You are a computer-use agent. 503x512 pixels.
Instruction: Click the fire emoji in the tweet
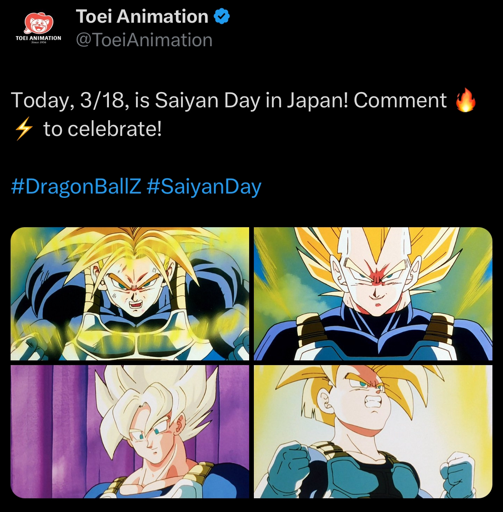(x=465, y=100)
